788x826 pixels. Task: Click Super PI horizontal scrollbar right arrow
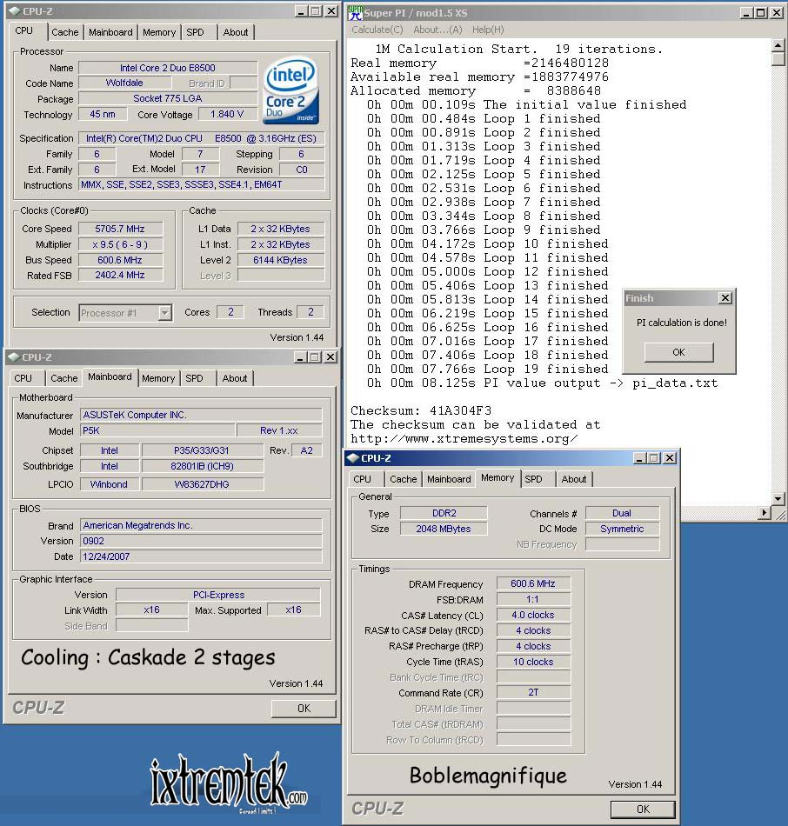[x=765, y=512]
